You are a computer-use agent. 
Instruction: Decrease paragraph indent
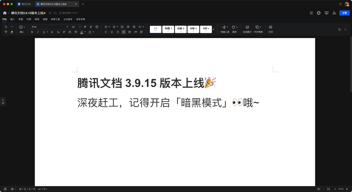point(128,27)
